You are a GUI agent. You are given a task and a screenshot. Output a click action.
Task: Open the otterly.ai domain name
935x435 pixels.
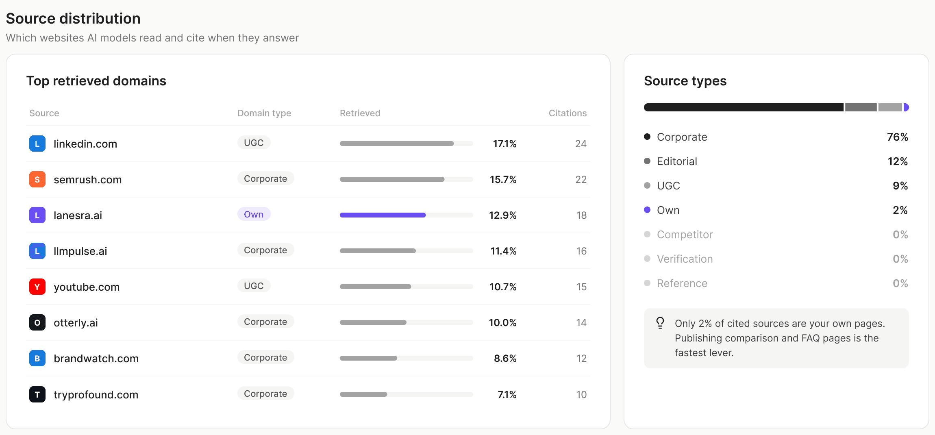[x=76, y=323]
